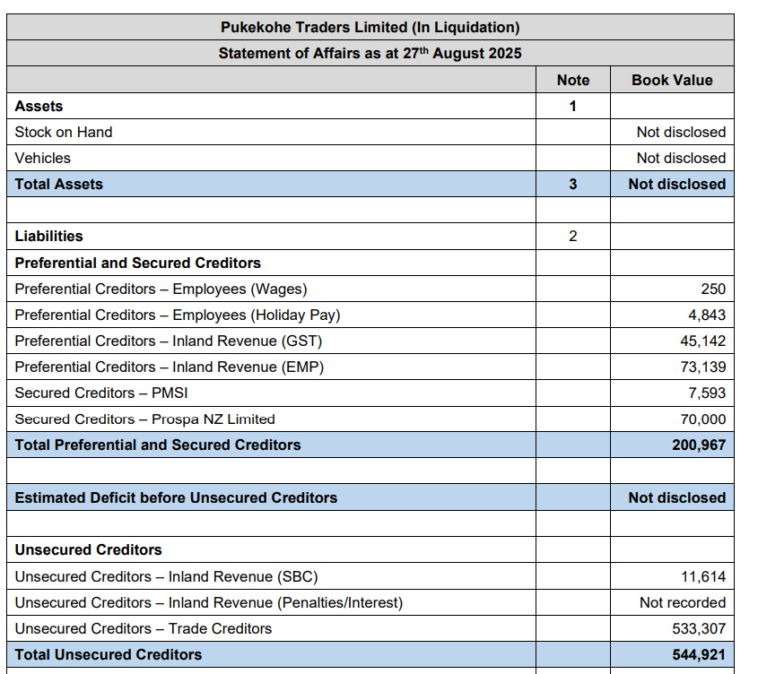758x674 pixels.
Task: Click the Estimated Deficit before Unsecured Creditors label
Action: (177, 497)
